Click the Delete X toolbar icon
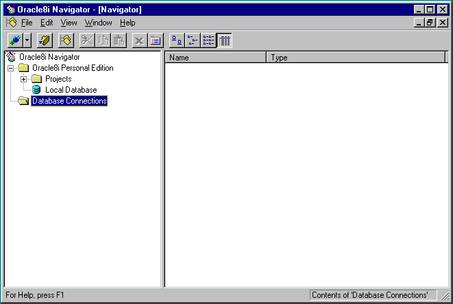The height and width of the screenshot is (304, 453). coord(140,40)
